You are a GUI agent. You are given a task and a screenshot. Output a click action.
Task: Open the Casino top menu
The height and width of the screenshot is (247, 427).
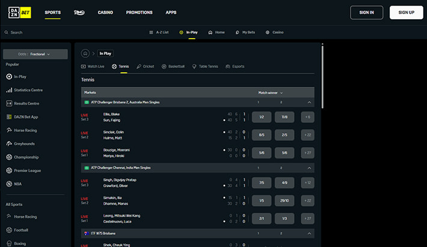pyautogui.click(x=105, y=13)
